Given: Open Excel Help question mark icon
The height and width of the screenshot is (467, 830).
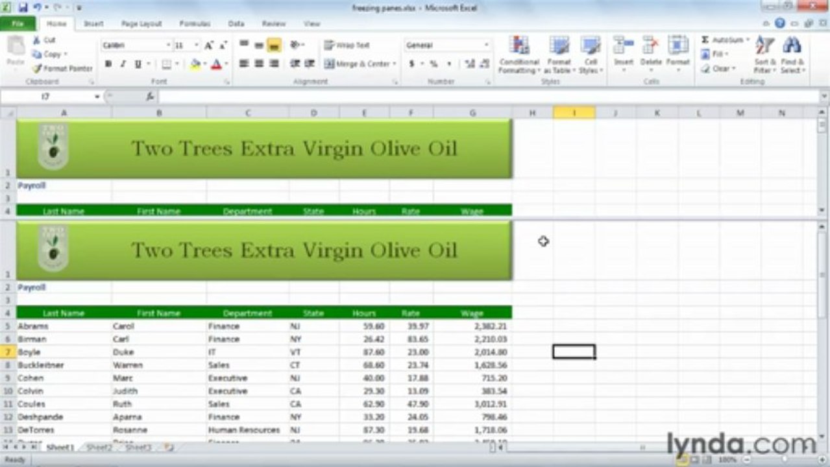Looking at the screenshot, I should tap(779, 23).
